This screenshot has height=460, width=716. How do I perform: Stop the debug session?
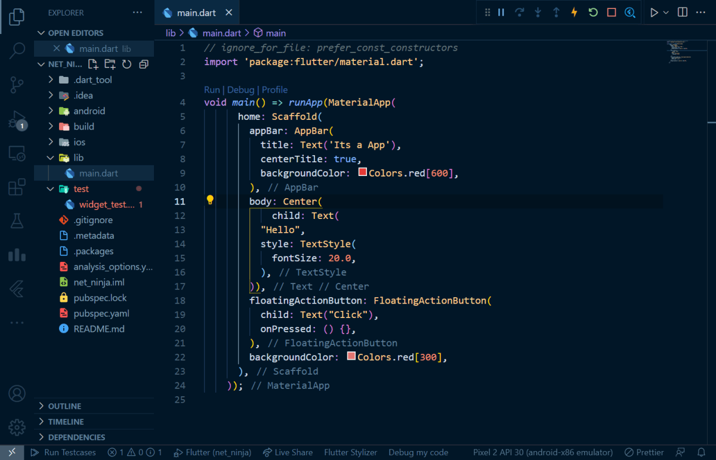[x=612, y=13]
